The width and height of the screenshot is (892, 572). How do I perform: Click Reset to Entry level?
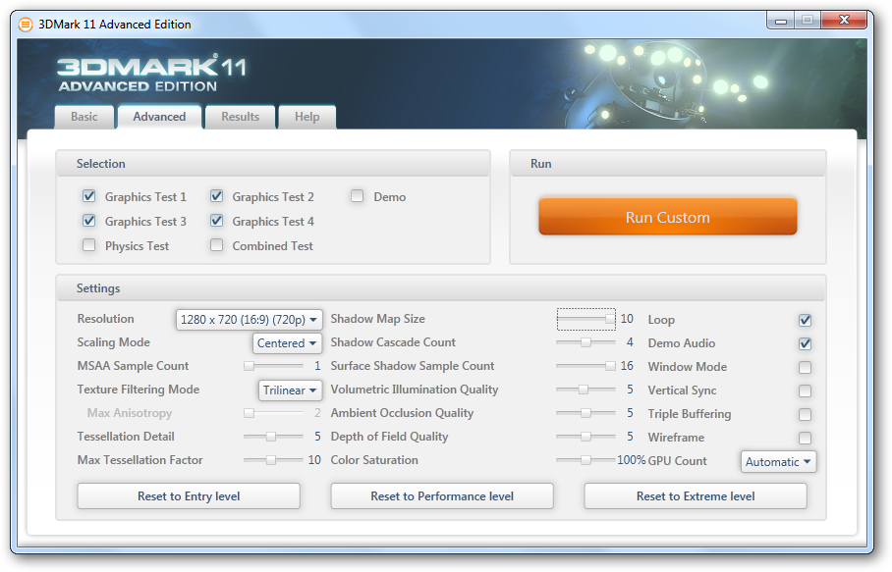[189, 496]
